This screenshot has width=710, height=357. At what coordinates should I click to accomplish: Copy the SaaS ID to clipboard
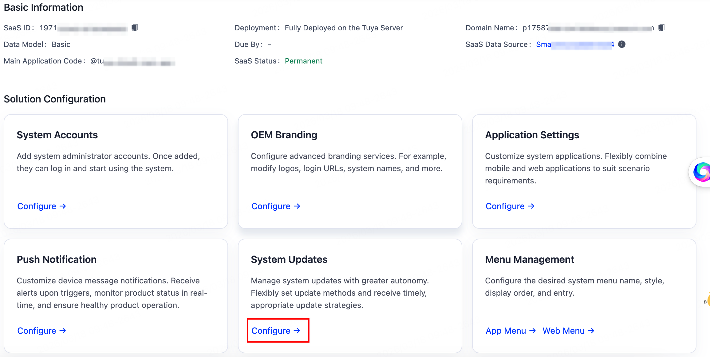(x=134, y=27)
